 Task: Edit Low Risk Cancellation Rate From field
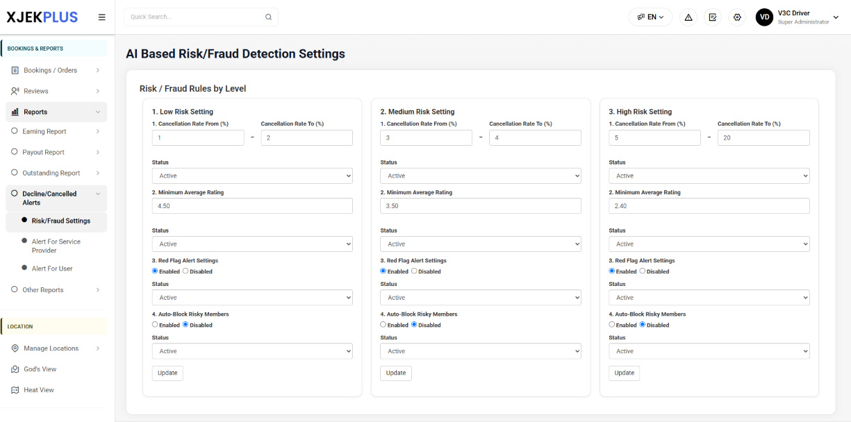click(x=198, y=137)
